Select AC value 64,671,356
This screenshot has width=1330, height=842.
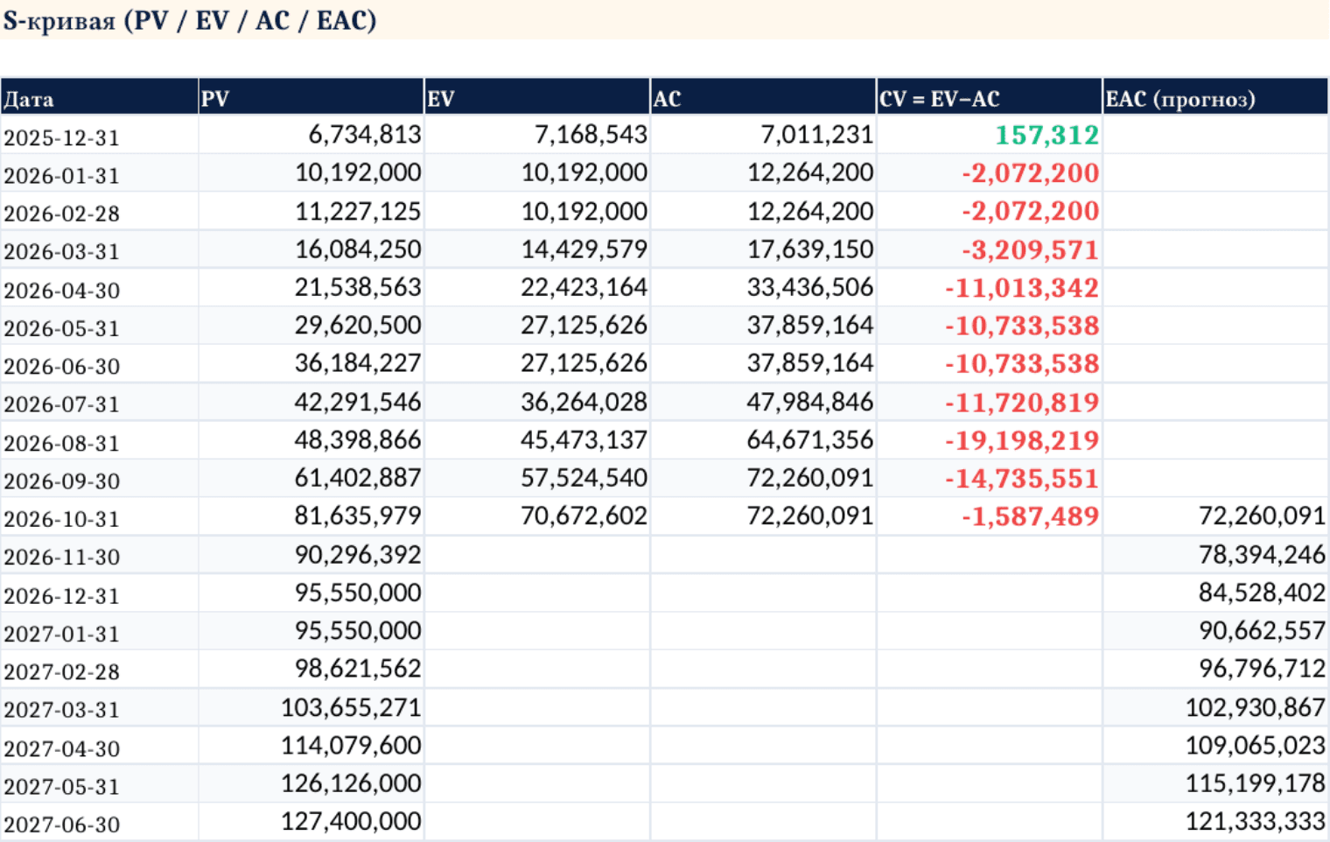[810, 439]
